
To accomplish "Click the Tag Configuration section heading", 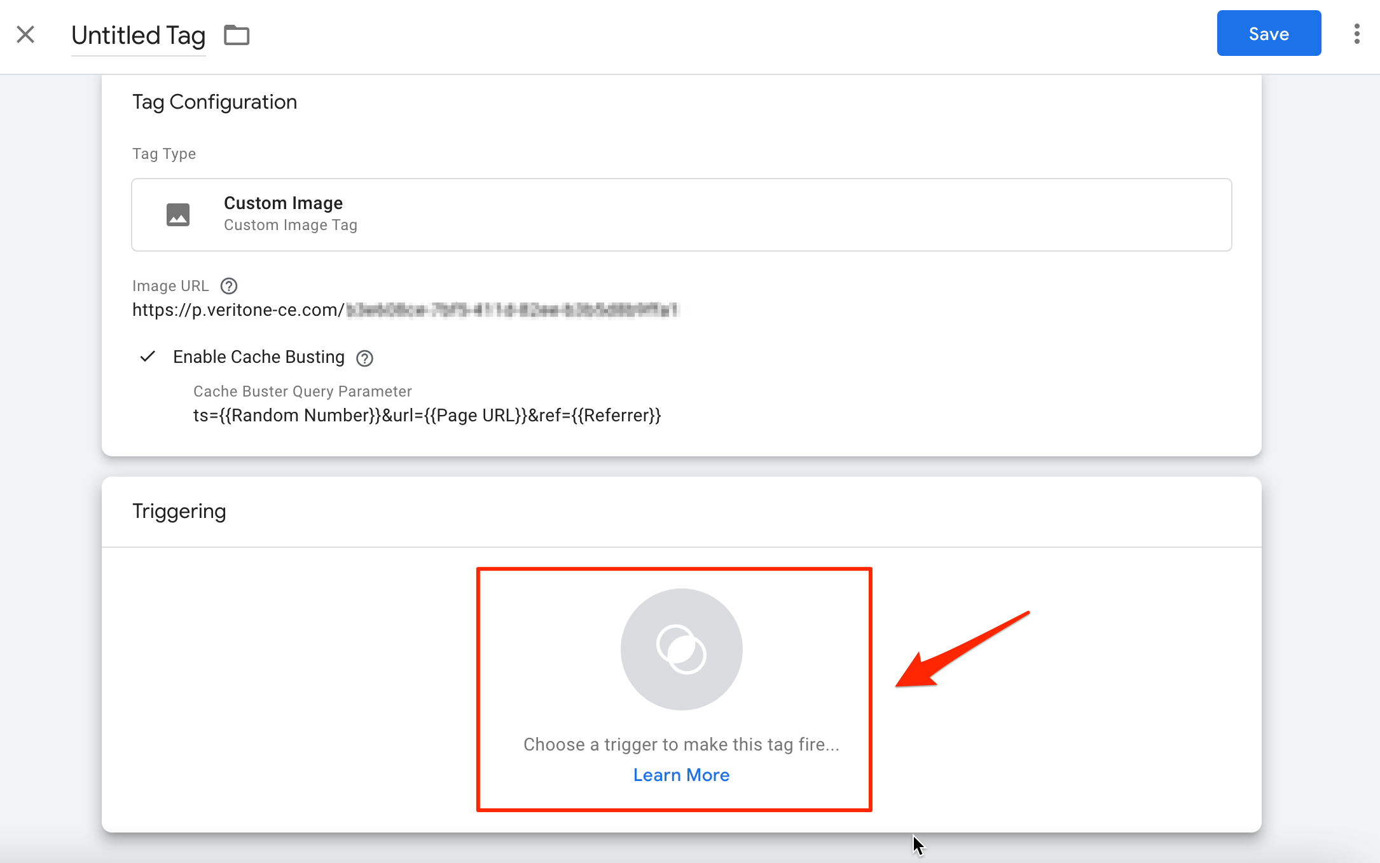I will [x=214, y=102].
